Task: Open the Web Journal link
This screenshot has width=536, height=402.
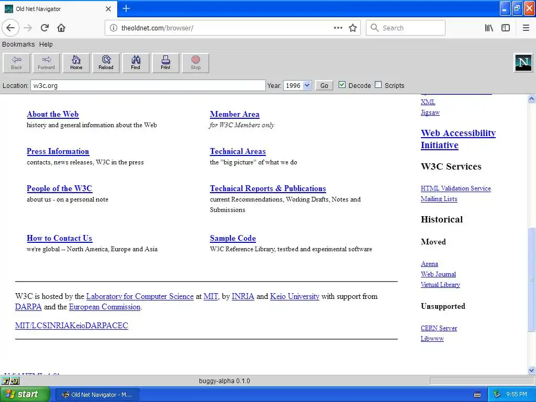Action: click(438, 274)
